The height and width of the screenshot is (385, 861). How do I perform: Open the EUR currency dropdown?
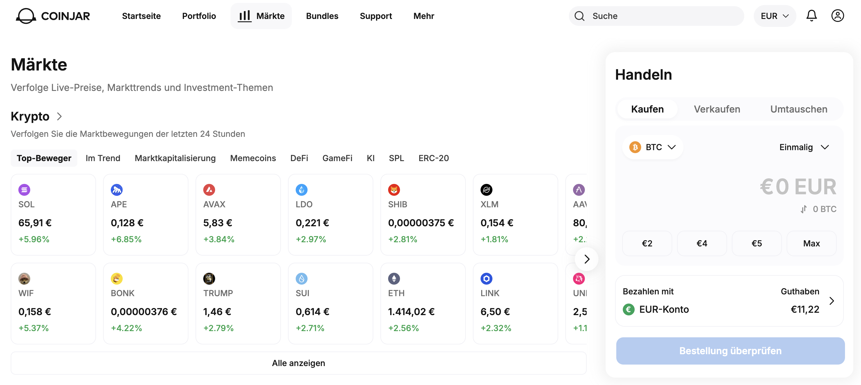(774, 16)
